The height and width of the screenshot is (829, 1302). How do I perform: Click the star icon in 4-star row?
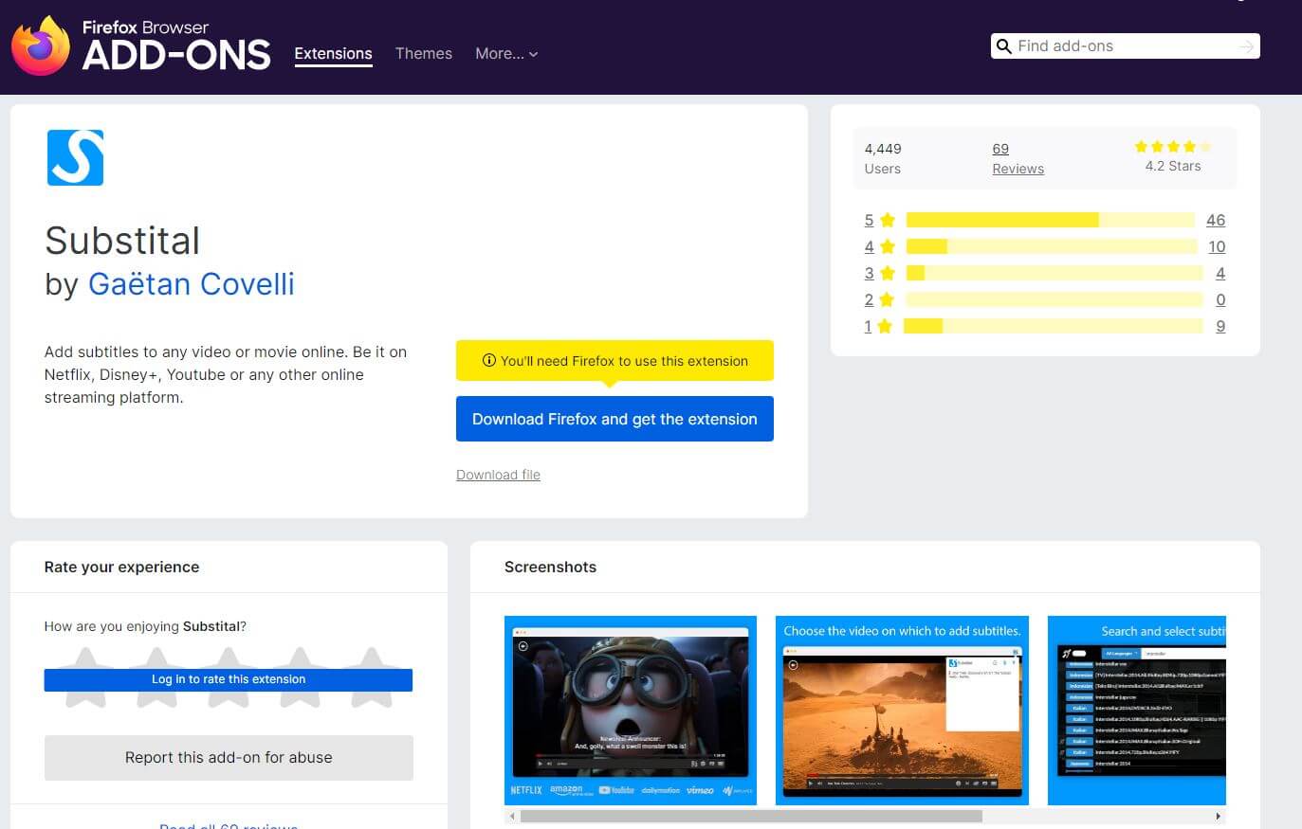tap(888, 246)
